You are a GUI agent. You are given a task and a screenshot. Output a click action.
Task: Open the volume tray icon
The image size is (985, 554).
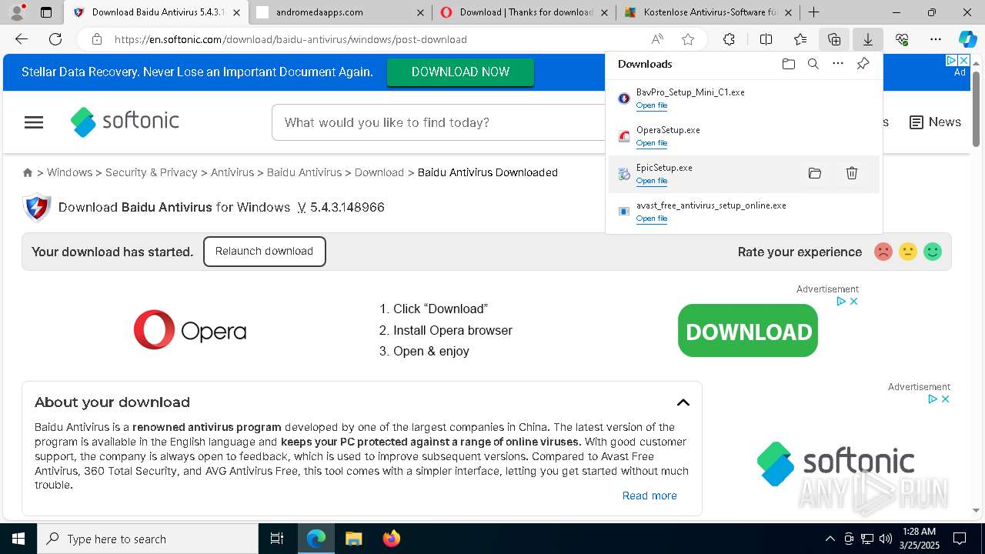pos(886,539)
